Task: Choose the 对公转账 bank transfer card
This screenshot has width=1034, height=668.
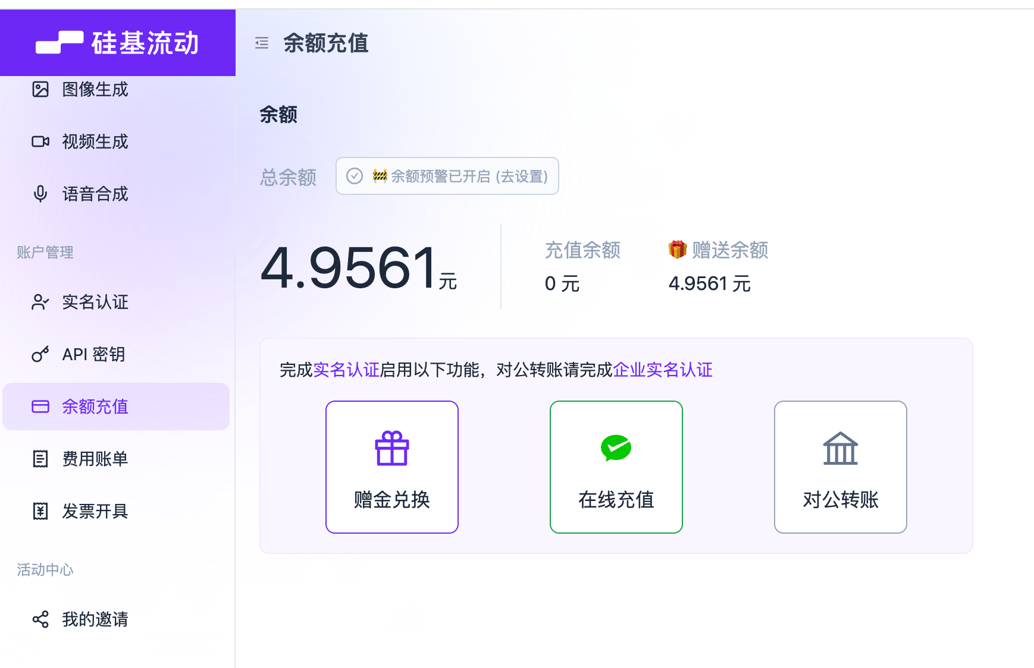Action: coord(840,467)
